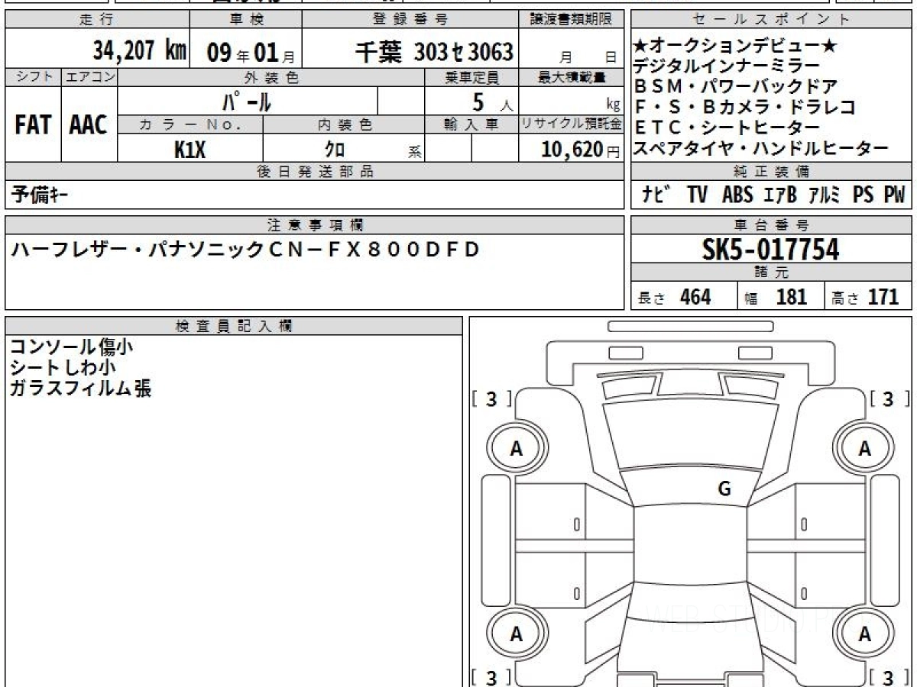Image resolution: width=917 pixels, height=687 pixels.
Task: Click the G mark on car diagram
Action: (x=724, y=490)
